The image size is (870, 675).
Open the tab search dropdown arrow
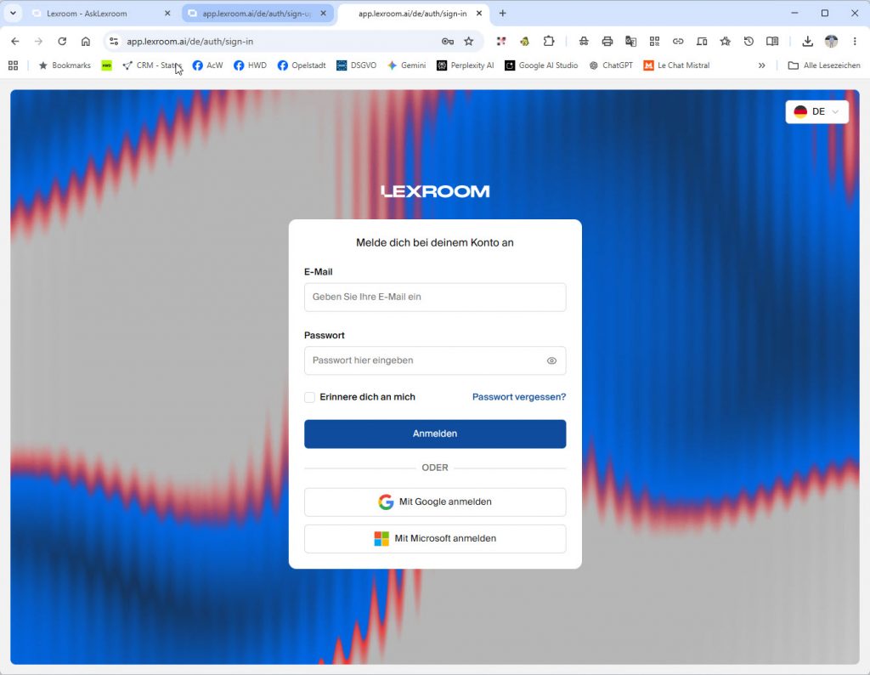pyautogui.click(x=13, y=14)
